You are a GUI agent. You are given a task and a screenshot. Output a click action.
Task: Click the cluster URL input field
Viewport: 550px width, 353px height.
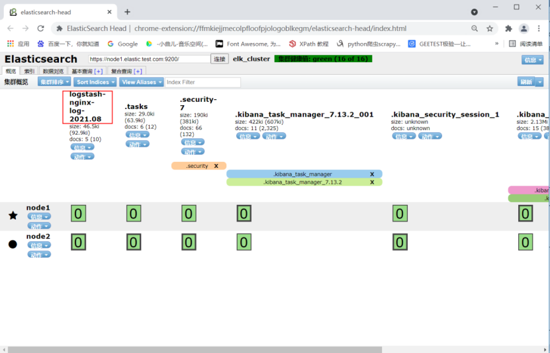click(x=149, y=59)
